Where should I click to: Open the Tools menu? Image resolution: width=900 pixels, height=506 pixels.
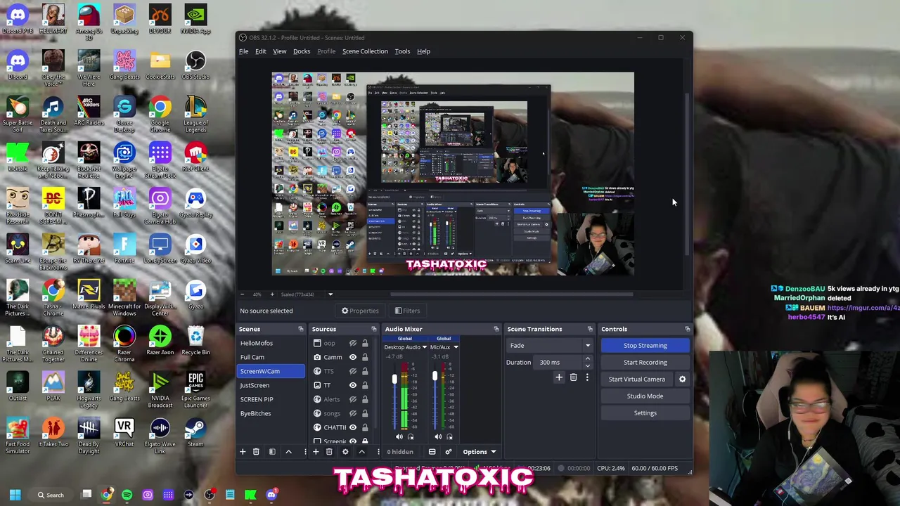[x=402, y=51]
